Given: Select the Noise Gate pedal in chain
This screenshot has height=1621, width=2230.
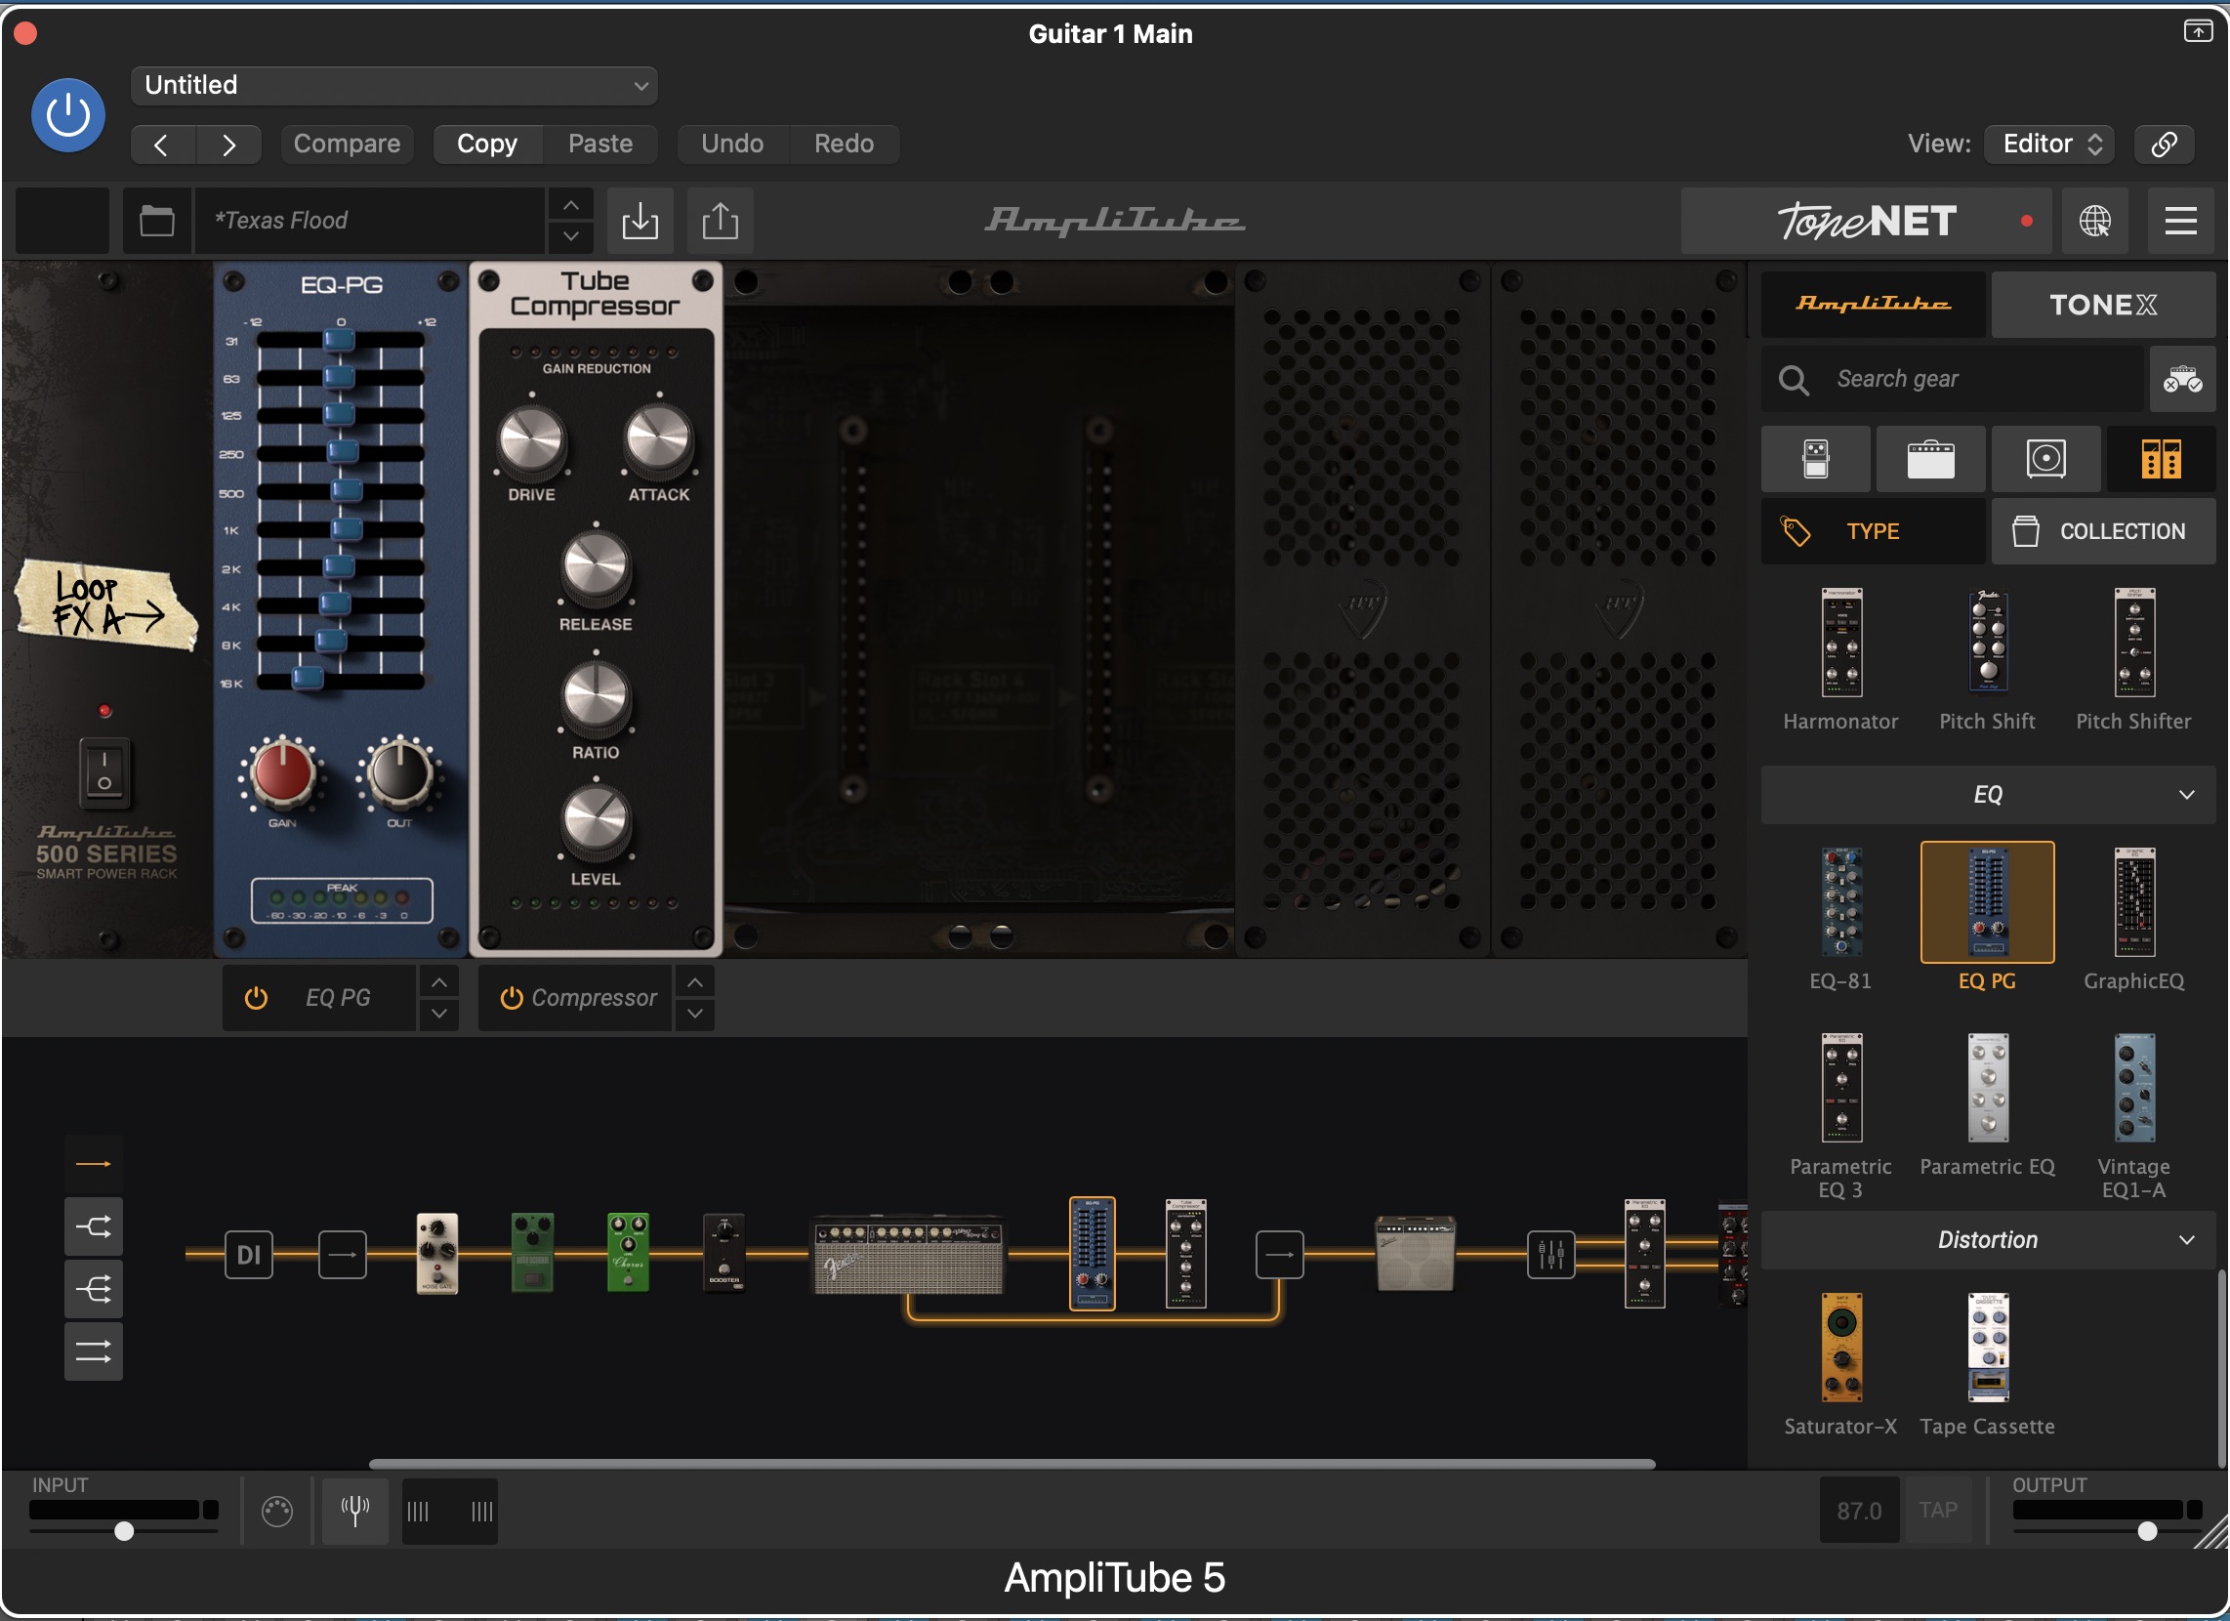Looking at the screenshot, I should tap(436, 1254).
